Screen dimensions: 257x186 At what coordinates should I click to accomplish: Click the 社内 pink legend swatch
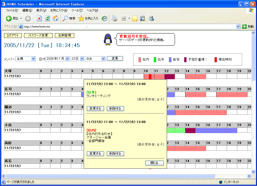pos(140,59)
